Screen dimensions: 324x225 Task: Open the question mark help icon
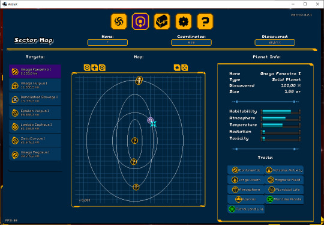click(205, 21)
